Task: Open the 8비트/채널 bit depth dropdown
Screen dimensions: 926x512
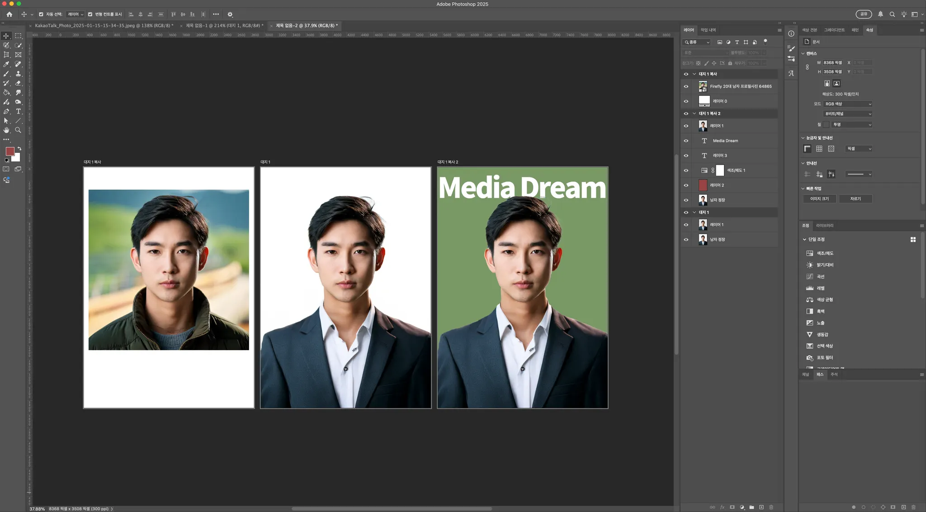Action: click(x=848, y=114)
